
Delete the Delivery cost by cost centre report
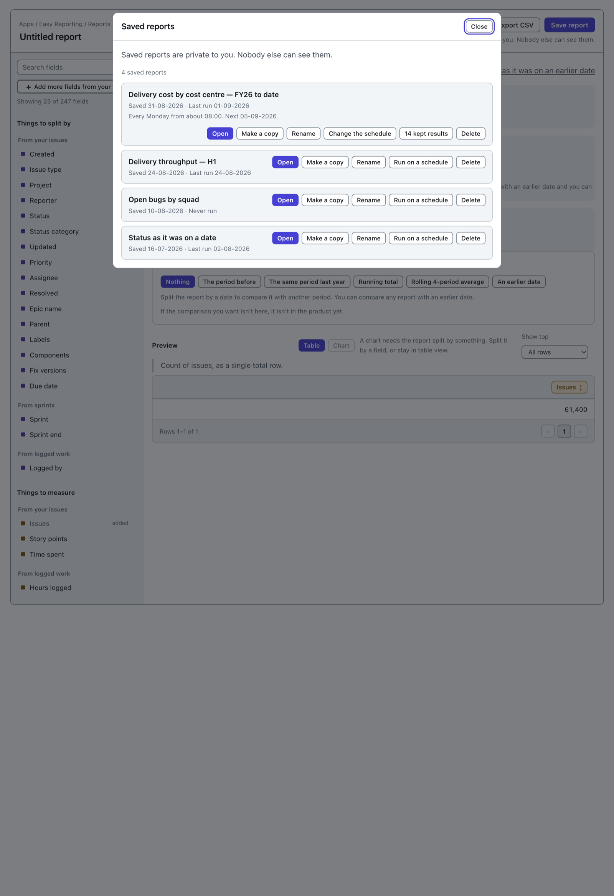pyautogui.click(x=470, y=133)
